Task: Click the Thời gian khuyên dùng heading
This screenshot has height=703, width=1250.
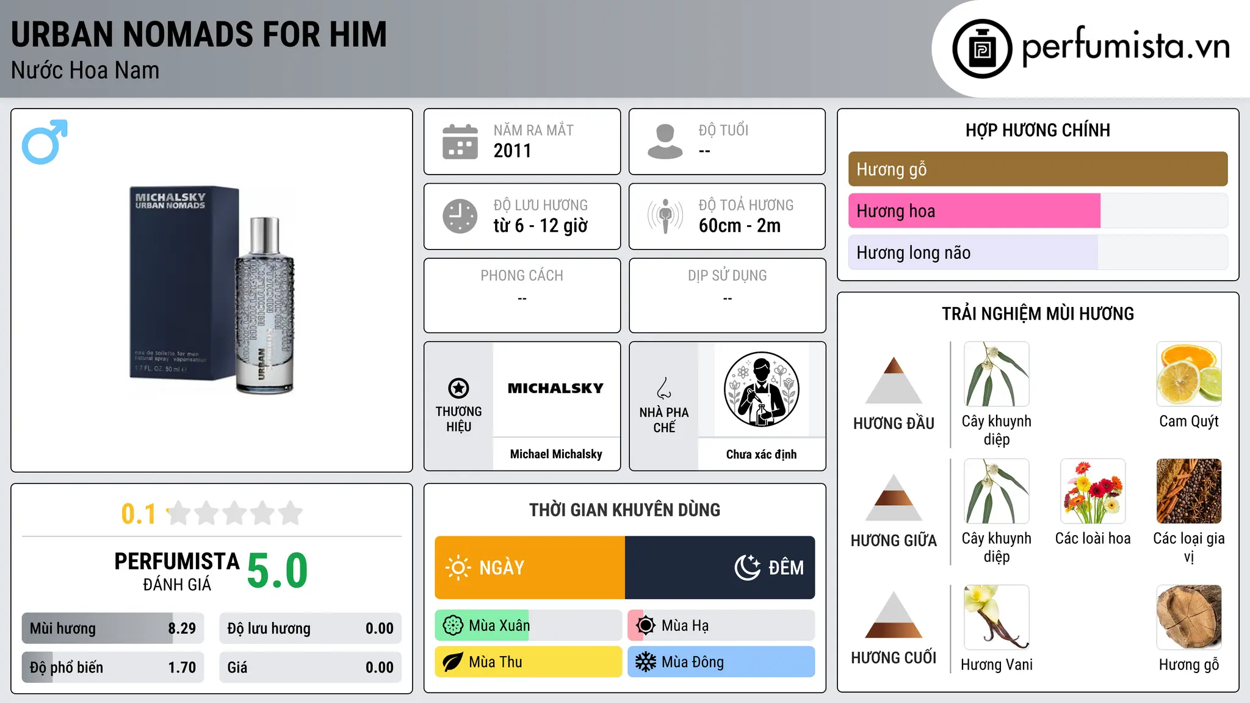Action: (x=625, y=510)
